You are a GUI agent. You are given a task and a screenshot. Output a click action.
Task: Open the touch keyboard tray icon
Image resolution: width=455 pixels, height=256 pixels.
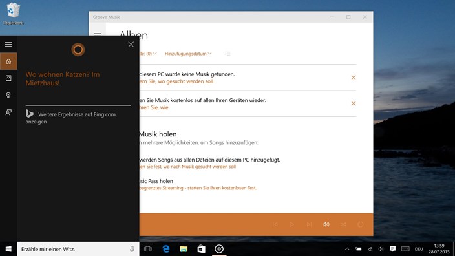405,249
